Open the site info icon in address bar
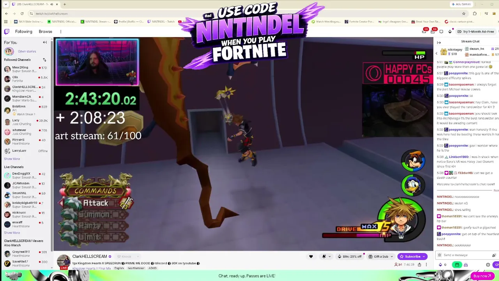499x281 pixels. pos(31,14)
